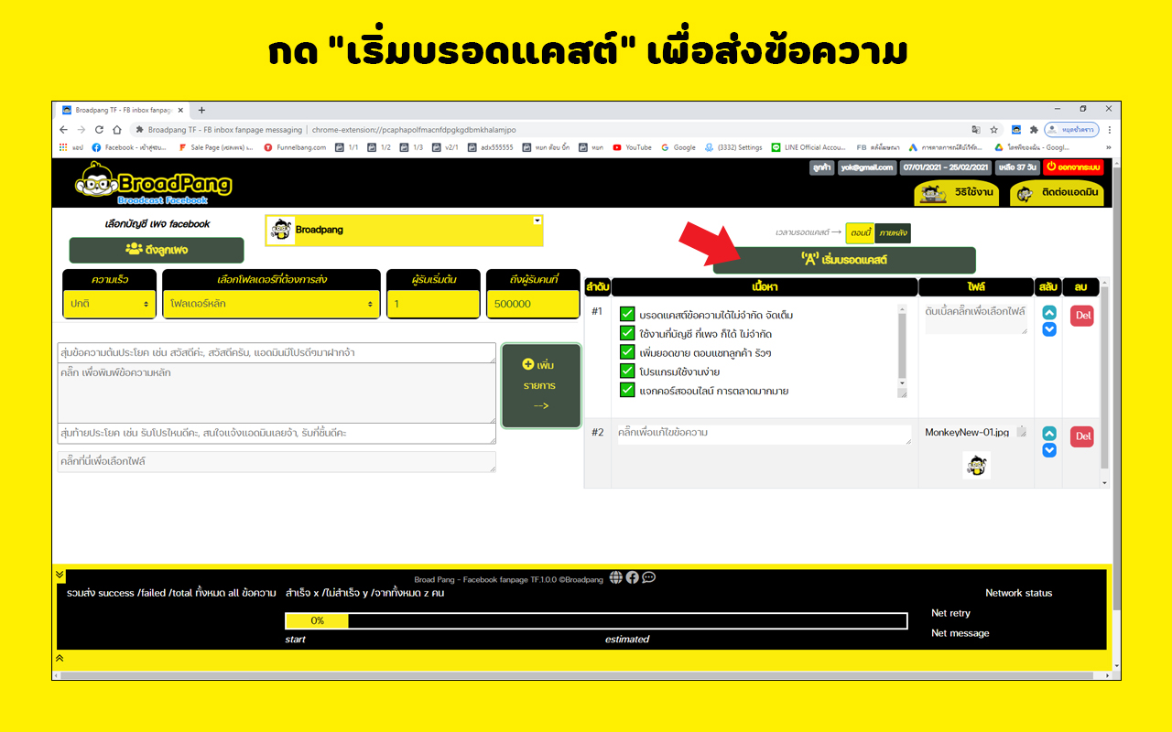Click the เหลือ 37 วัน days remaining label
The image size is (1172, 732).
[1018, 167]
